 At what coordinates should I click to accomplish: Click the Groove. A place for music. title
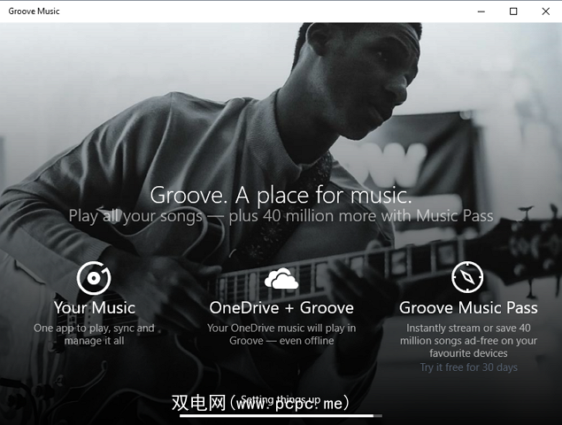click(x=281, y=196)
